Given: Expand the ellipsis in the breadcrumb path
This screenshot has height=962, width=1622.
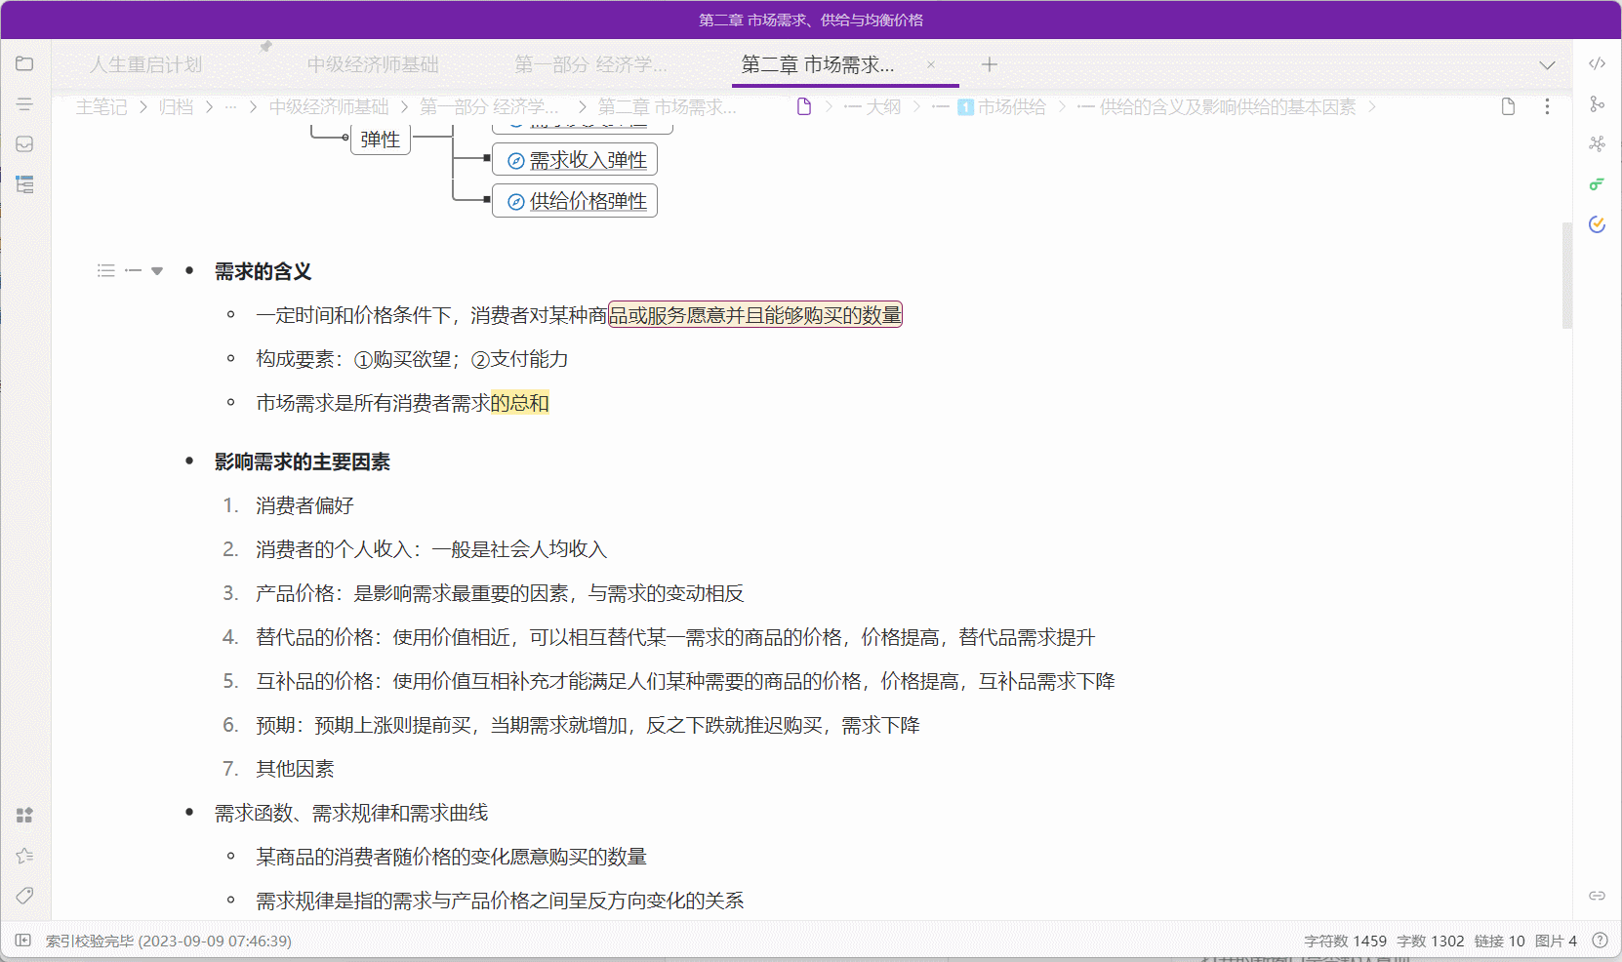Looking at the screenshot, I should [231, 107].
